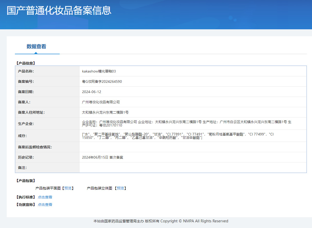Click the 产品信息 section heading
Image resolution: width=312 pixels, height=228 pixels.
pyautogui.click(x=25, y=63)
